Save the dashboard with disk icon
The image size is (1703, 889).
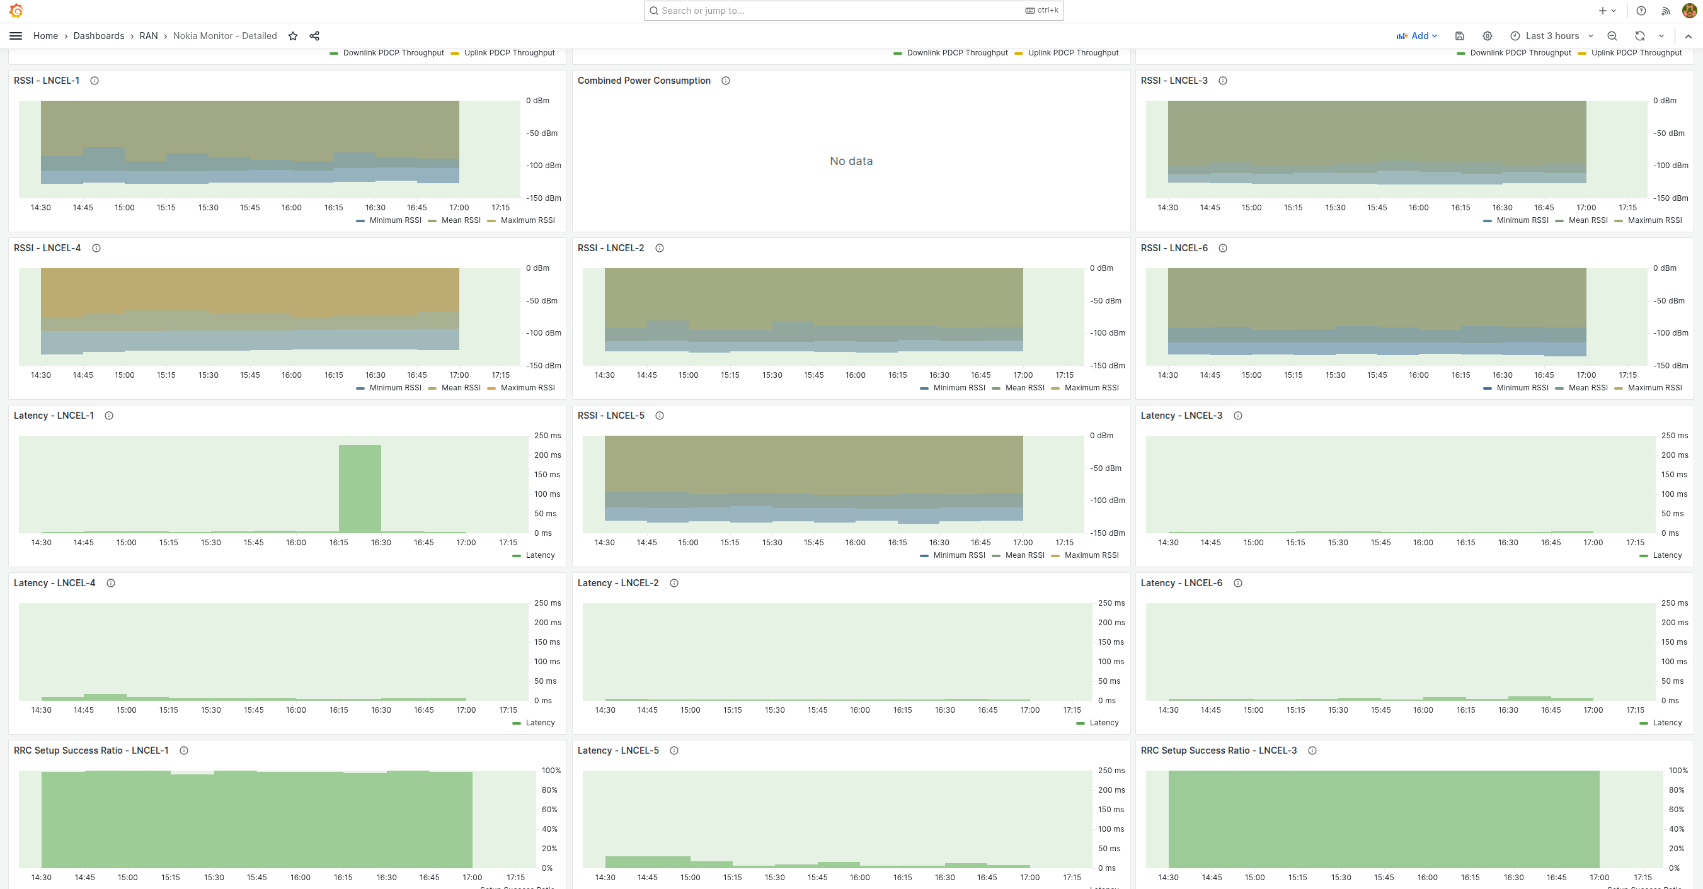pos(1460,36)
